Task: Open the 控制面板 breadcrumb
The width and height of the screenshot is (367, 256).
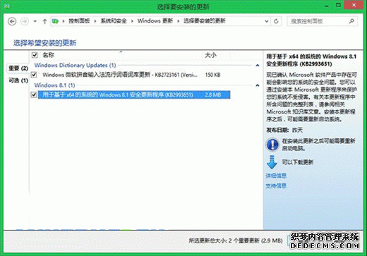Action: 79,21
